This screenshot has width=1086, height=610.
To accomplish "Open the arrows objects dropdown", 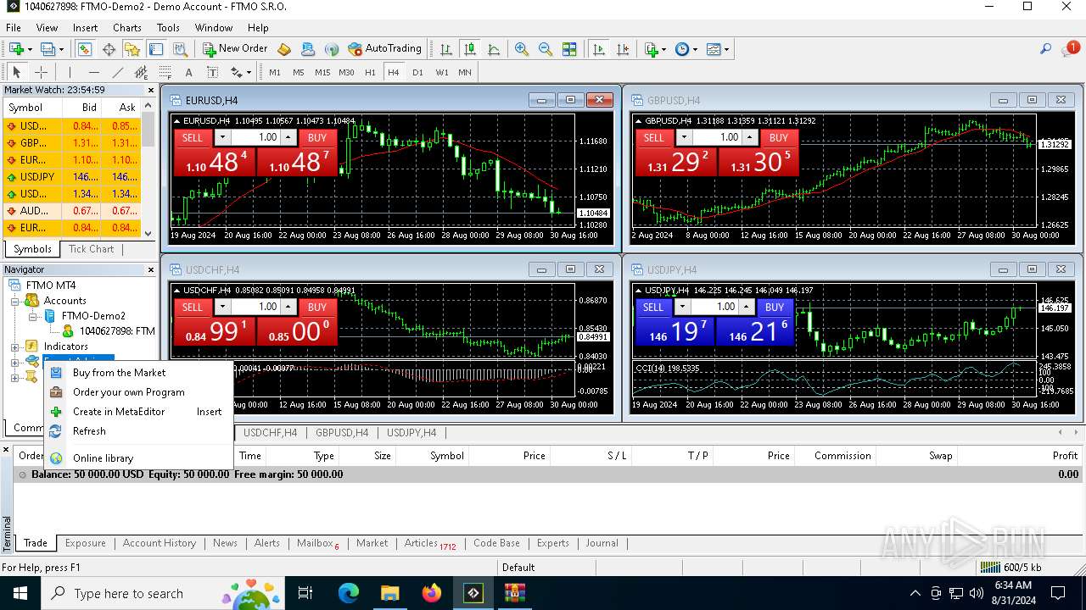I will click(248, 72).
